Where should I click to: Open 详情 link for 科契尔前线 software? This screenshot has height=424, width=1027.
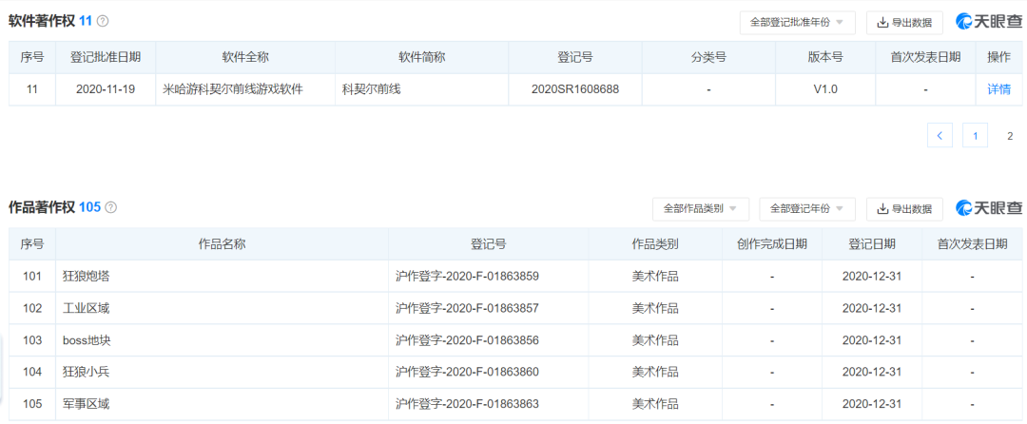tap(998, 89)
